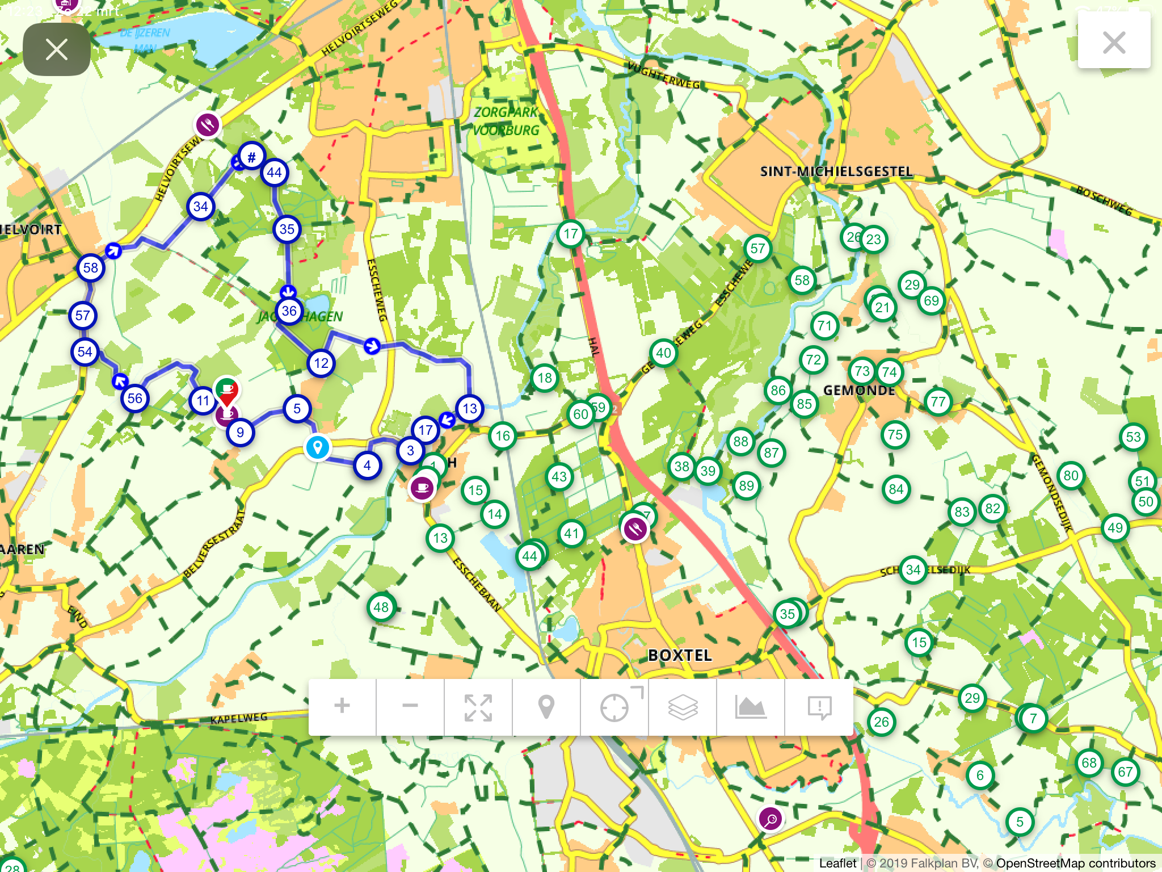Show the elevation profile chart
The width and height of the screenshot is (1162, 872).
(751, 707)
